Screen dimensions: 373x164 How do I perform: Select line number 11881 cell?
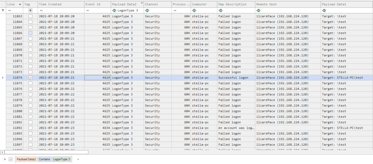click(14, 117)
